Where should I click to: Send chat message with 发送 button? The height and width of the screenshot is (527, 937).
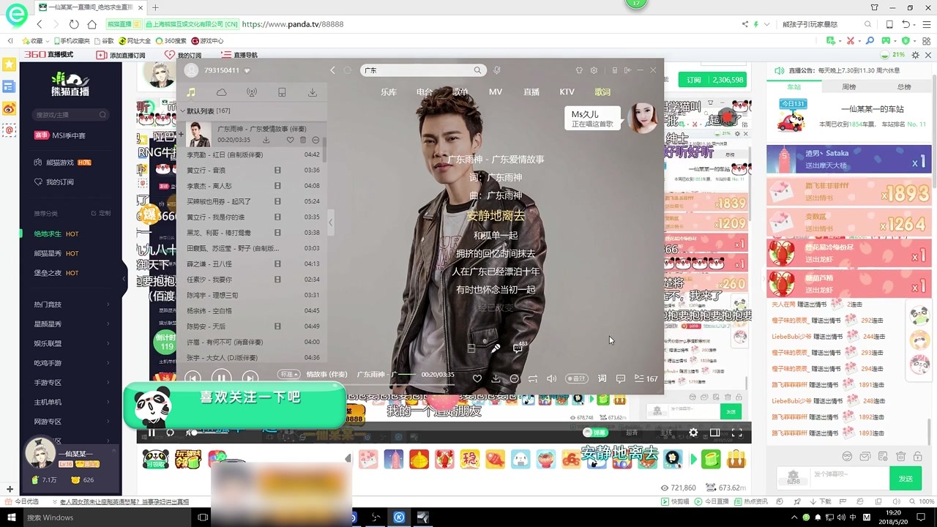[x=906, y=479]
